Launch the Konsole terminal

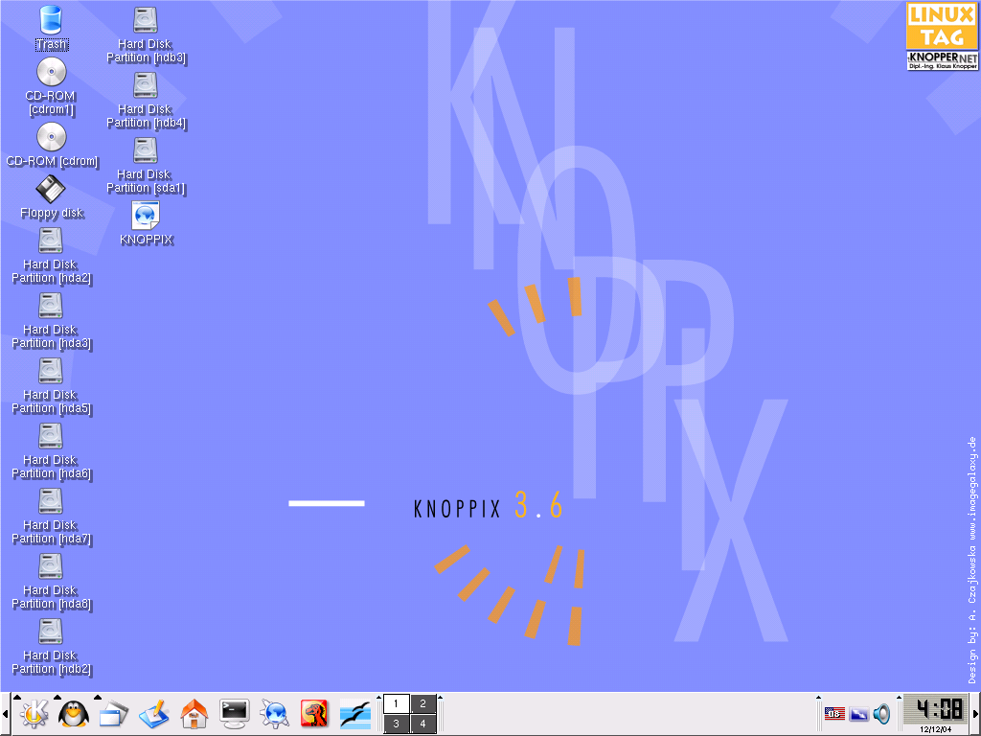(235, 714)
